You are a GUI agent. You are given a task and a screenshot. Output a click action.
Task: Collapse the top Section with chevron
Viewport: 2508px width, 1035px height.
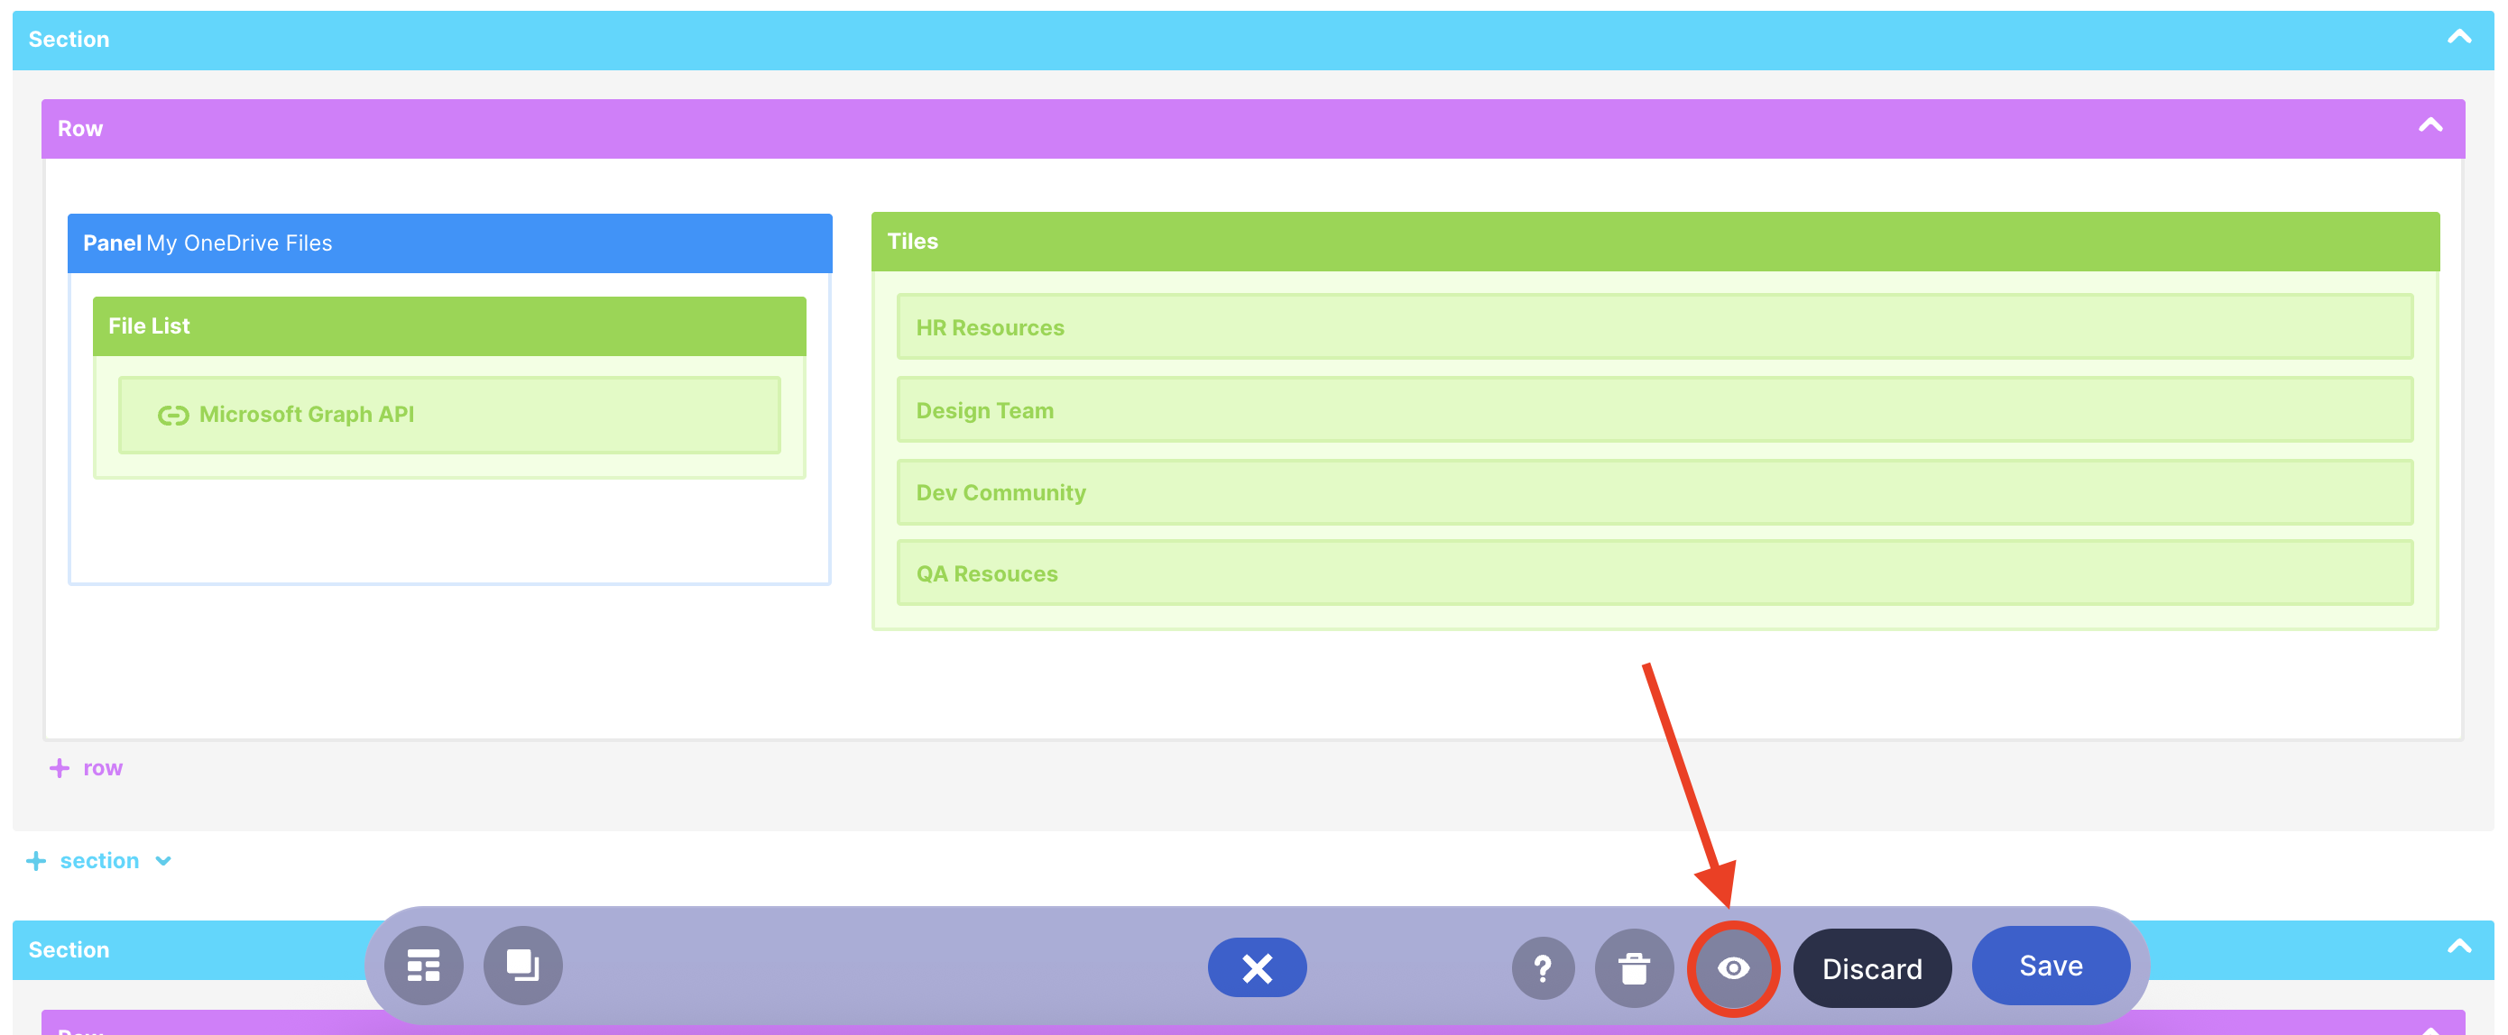(x=2458, y=38)
